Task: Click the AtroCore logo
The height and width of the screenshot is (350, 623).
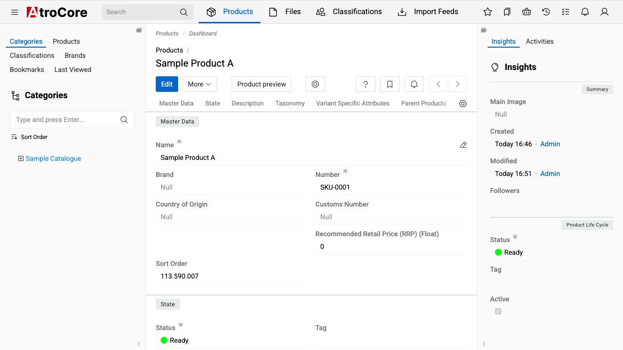Action: (x=57, y=12)
